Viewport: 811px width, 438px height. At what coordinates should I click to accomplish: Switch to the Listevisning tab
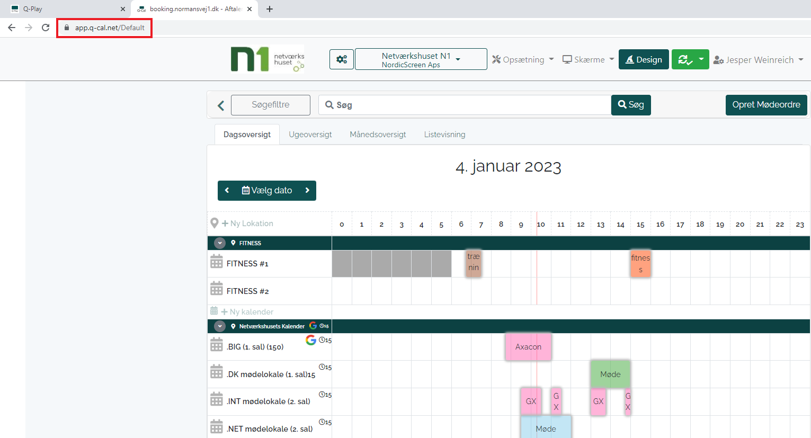(x=445, y=135)
